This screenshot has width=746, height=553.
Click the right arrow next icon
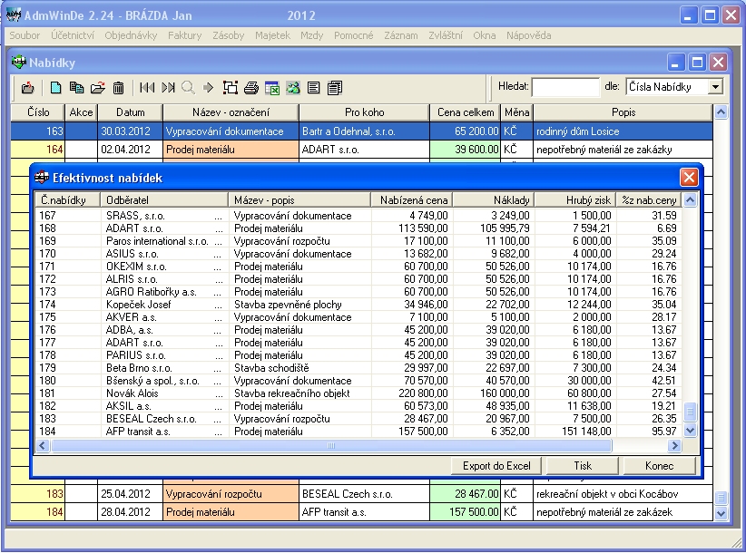(x=209, y=88)
